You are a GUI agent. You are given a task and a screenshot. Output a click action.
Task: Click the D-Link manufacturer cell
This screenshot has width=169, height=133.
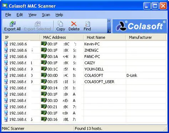pos(132,76)
